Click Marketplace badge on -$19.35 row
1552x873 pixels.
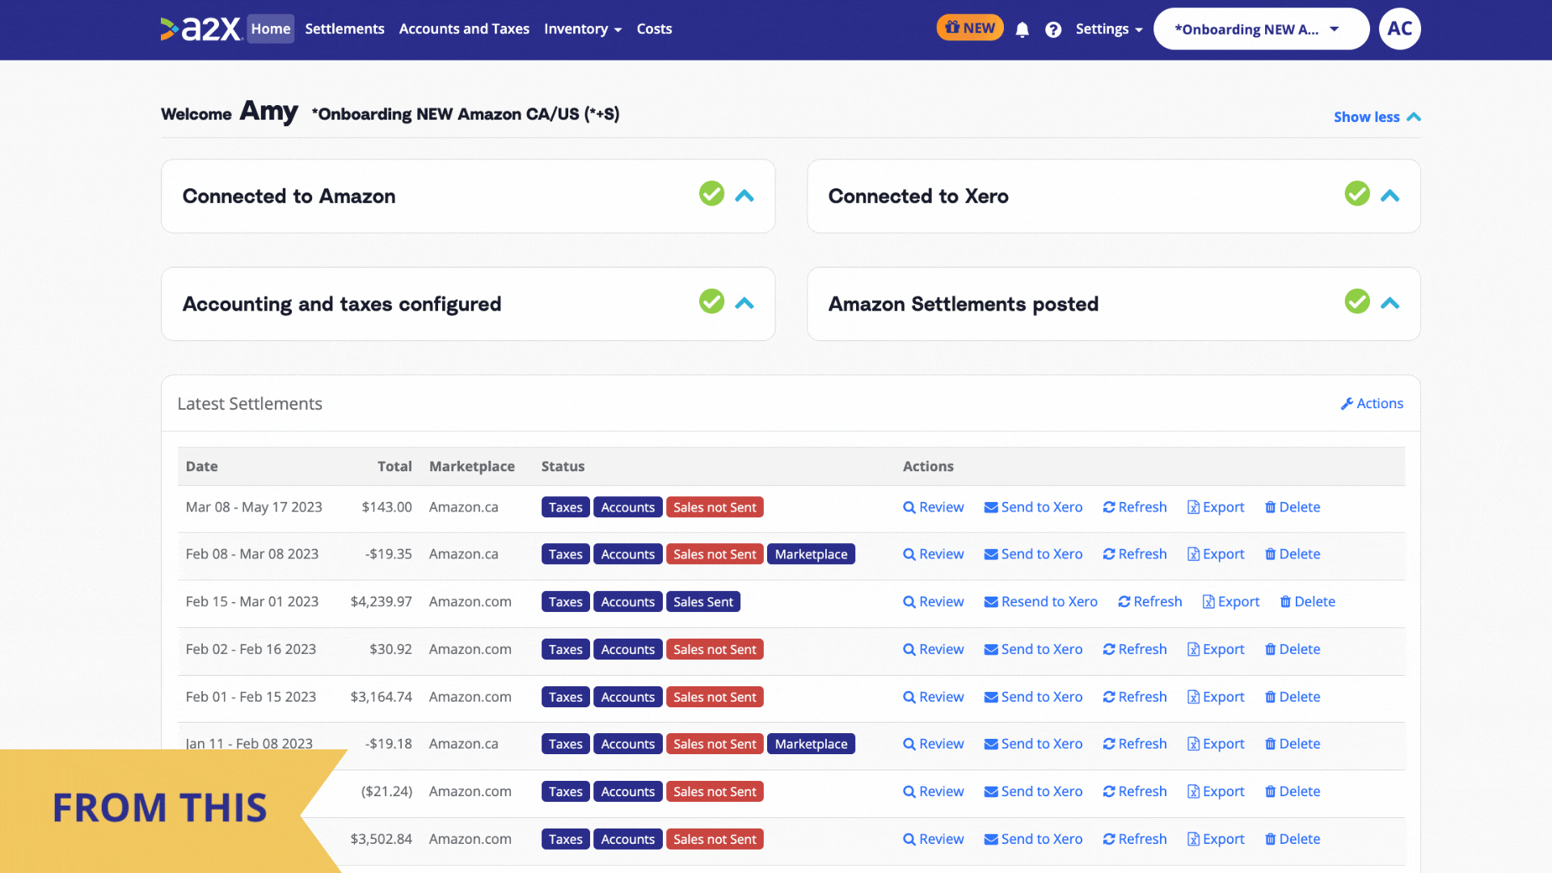[x=811, y=555]
